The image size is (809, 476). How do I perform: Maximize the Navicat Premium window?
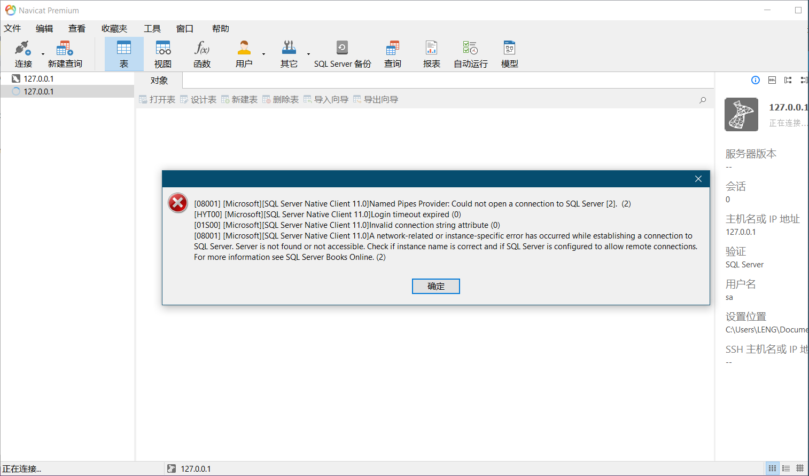[x=798, y=10]
